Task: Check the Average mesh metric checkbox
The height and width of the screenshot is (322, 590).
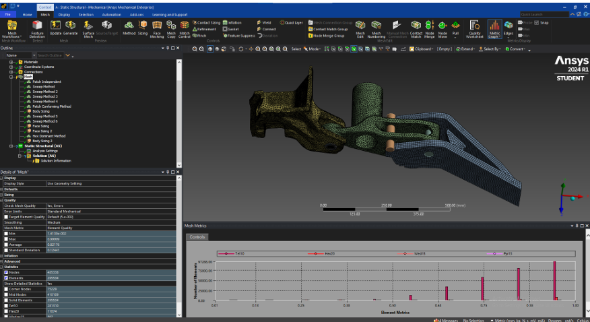Action: (7, 245)
